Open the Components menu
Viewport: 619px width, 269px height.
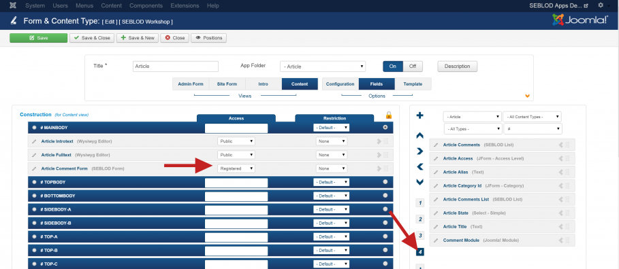146,5
